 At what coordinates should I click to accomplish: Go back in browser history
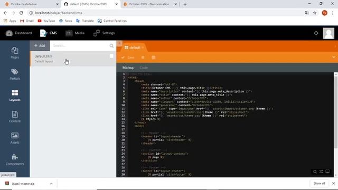coord(5,13)
